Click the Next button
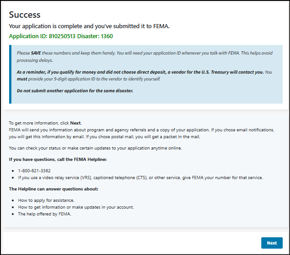This screenshot has height=255, width=290. pos(272,243)
